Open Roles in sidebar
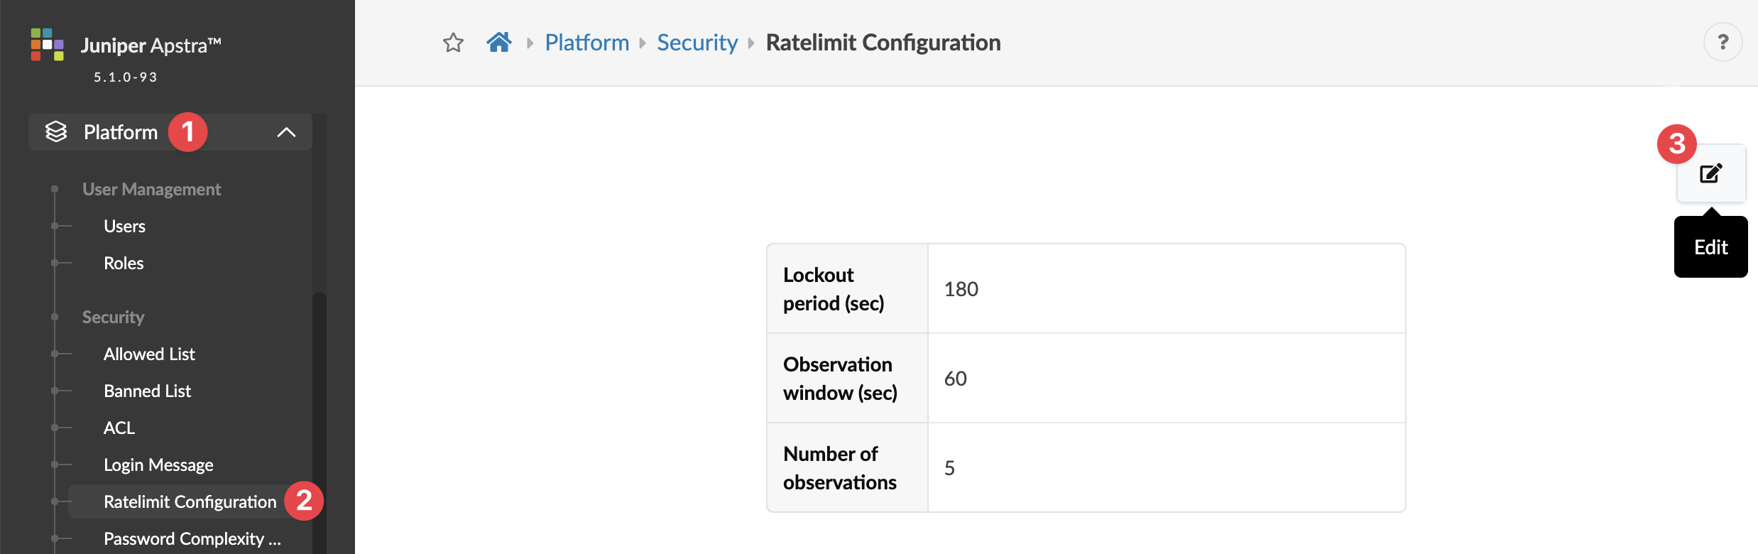This screenshot has width=1758, height=554. point(124,263)
